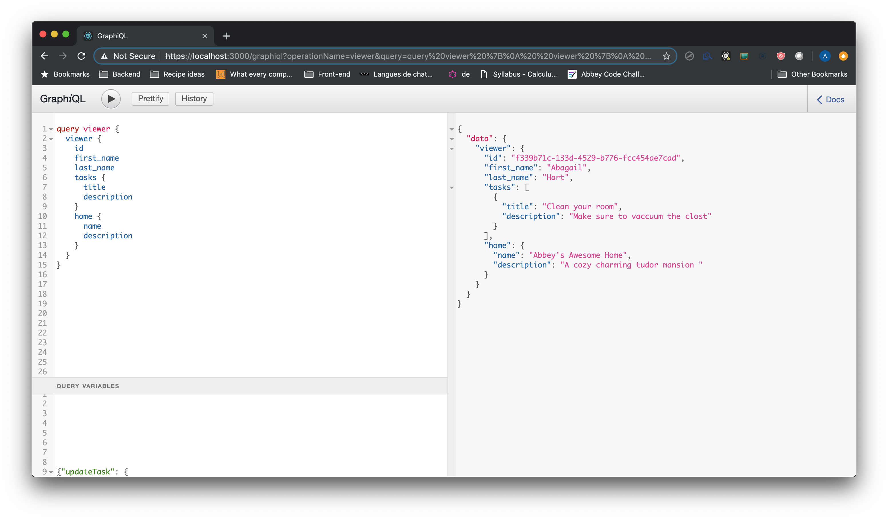This screenshot has height=519, width=888.
Task: Open the Syllabus - Calculu... bookmark
Action: tap(519, 74)
